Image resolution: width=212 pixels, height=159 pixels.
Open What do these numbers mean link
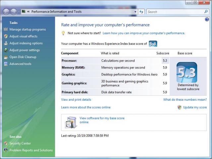point(185,100)
